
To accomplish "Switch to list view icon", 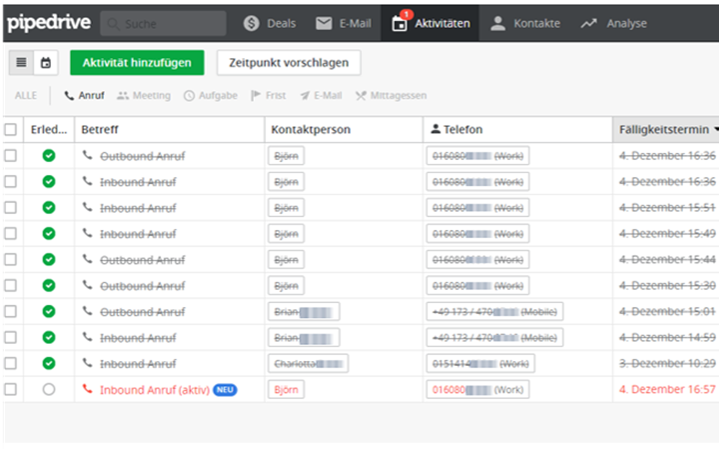I will (21, 62).
